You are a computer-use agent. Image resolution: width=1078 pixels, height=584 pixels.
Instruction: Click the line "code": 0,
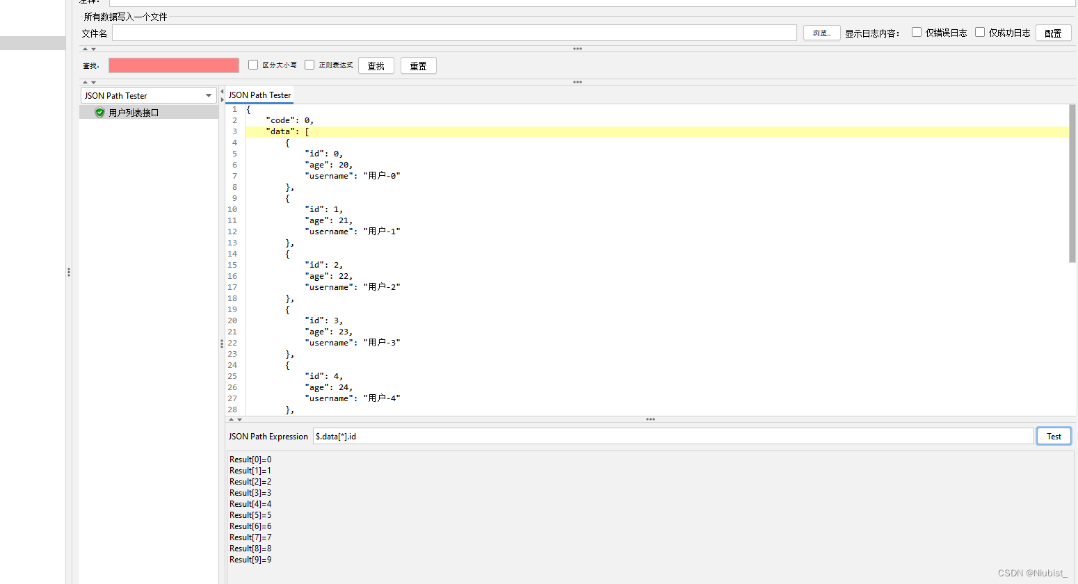tap(289, 120)
